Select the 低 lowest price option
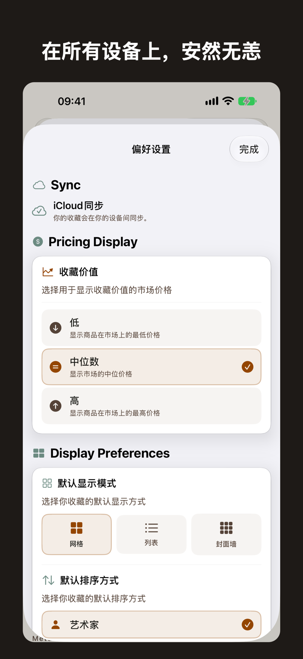This screenshot has height=659, width=303. (151, 328)
